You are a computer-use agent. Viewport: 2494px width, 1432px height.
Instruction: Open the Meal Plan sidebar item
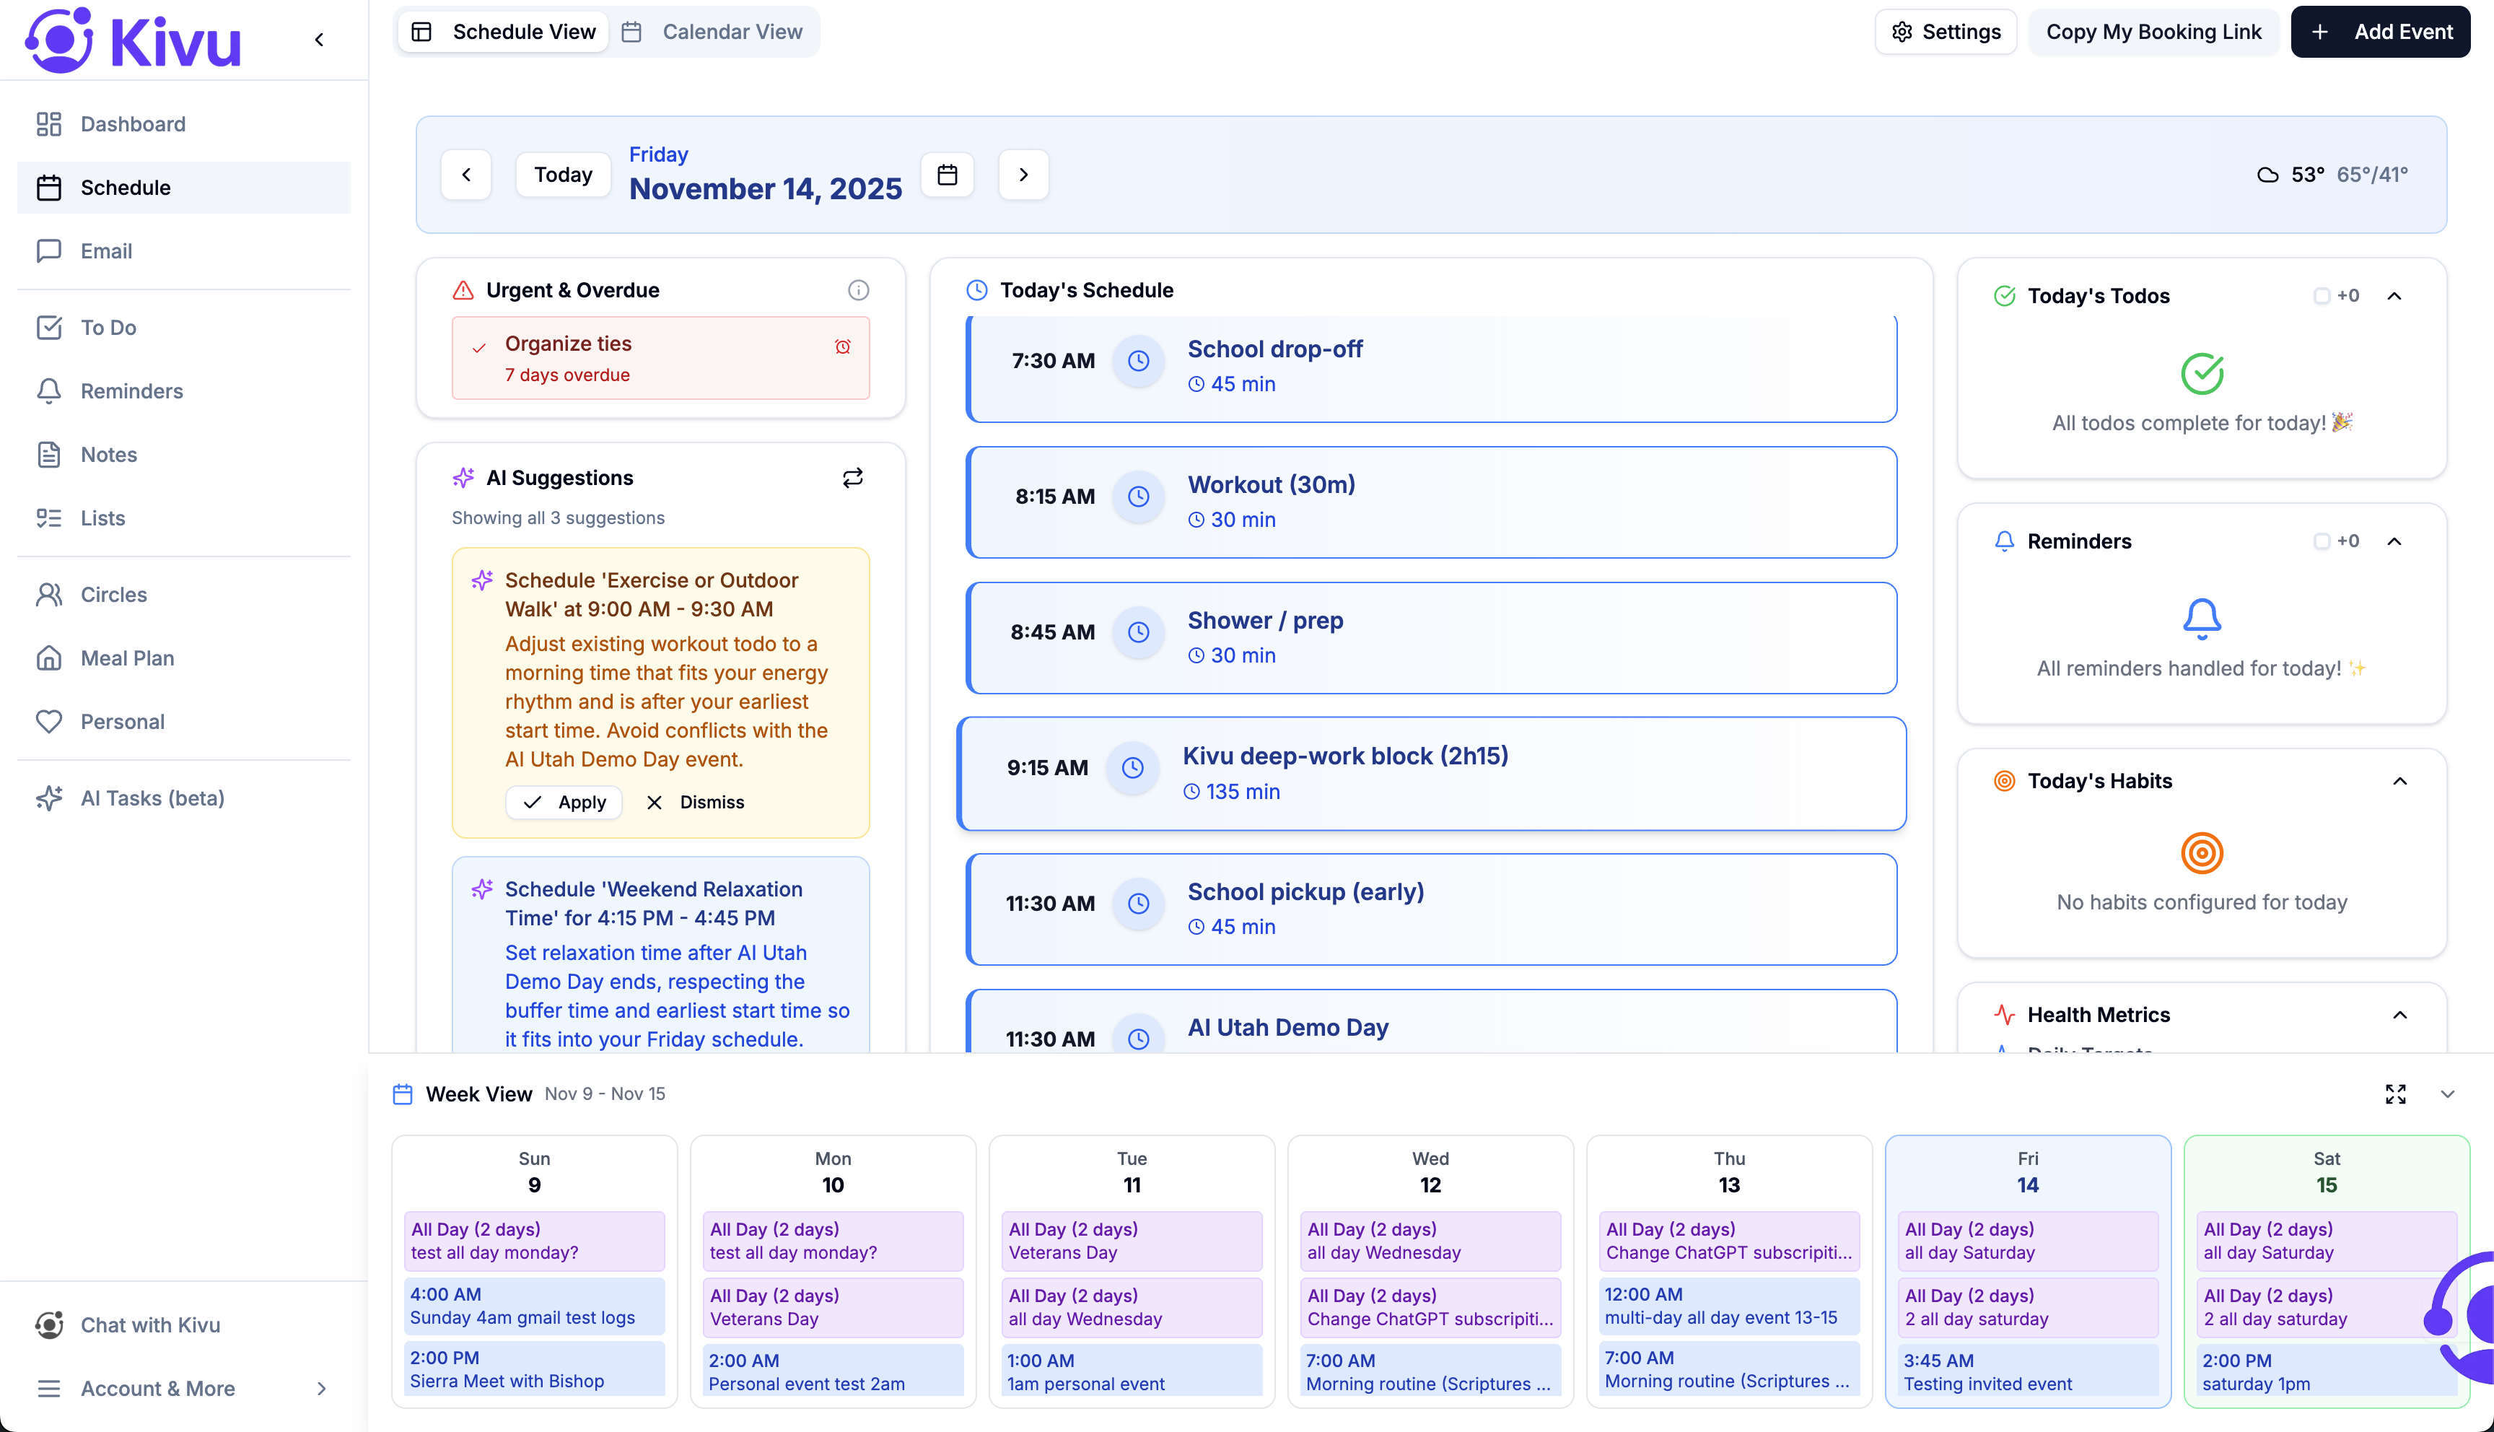coord(127,658)
